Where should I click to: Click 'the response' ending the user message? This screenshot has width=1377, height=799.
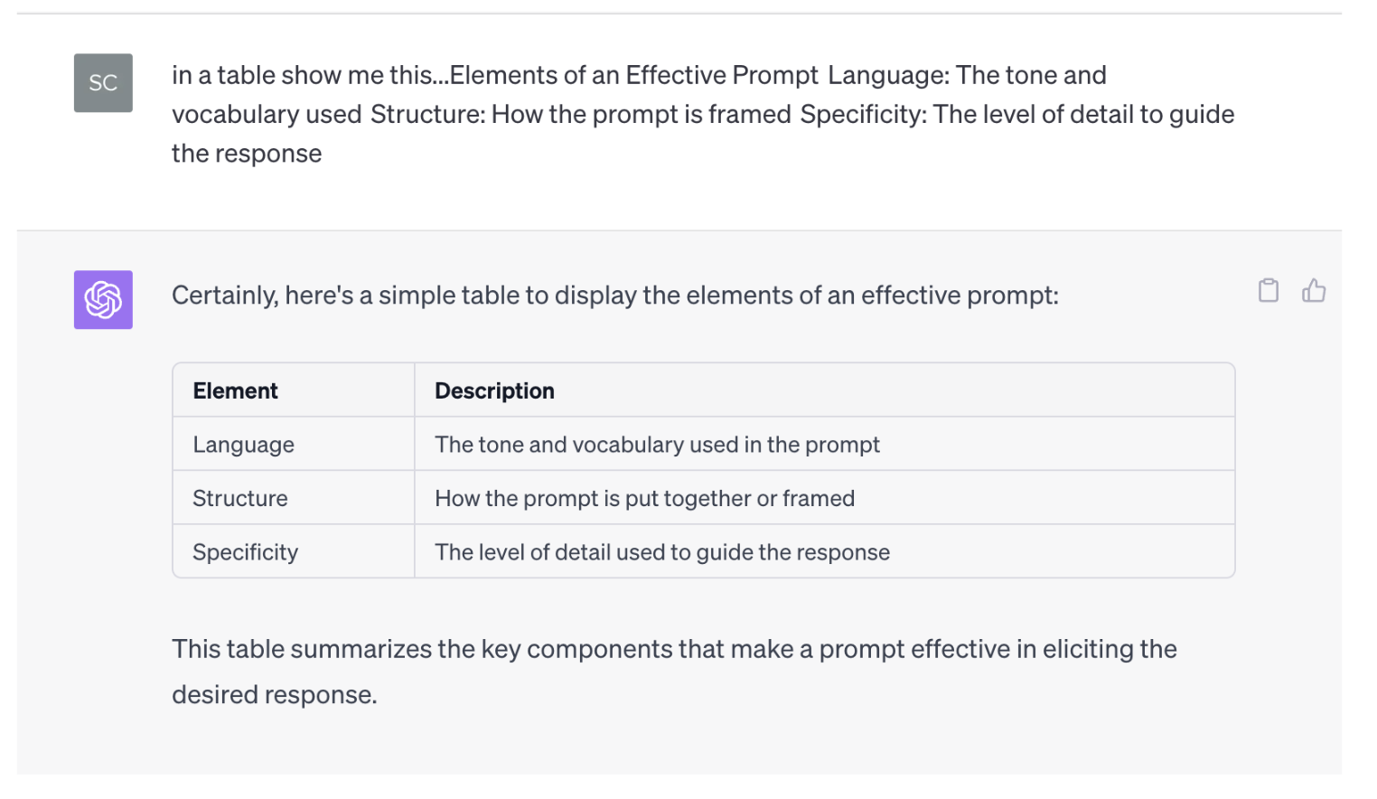(247, 154)
